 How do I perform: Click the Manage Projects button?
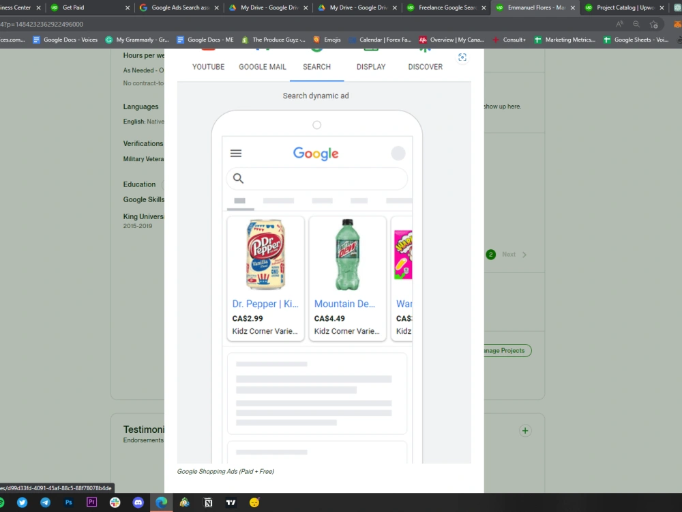[506, 350]
